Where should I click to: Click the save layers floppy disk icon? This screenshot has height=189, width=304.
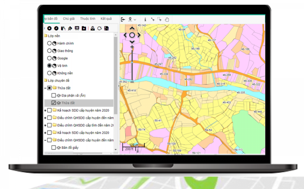point(106,28)
